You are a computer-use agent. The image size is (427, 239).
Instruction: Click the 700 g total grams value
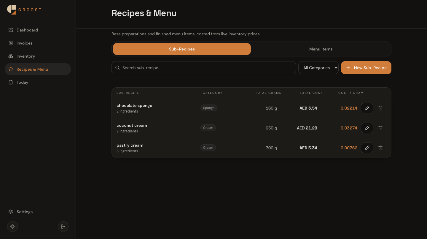[x=271, y=148]
